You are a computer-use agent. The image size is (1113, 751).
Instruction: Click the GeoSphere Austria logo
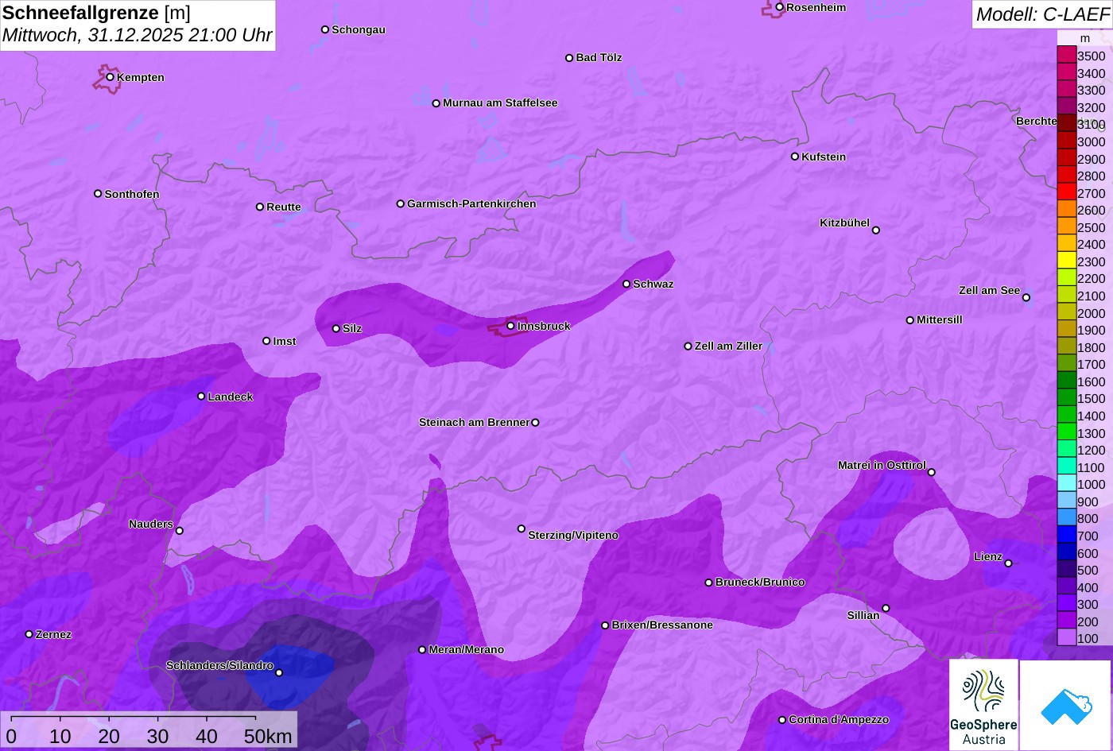983,705
